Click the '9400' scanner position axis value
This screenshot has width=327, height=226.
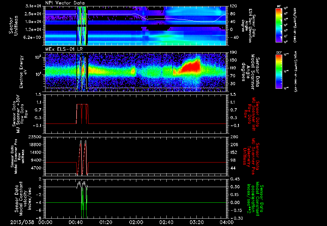click(x=35, y=160)
